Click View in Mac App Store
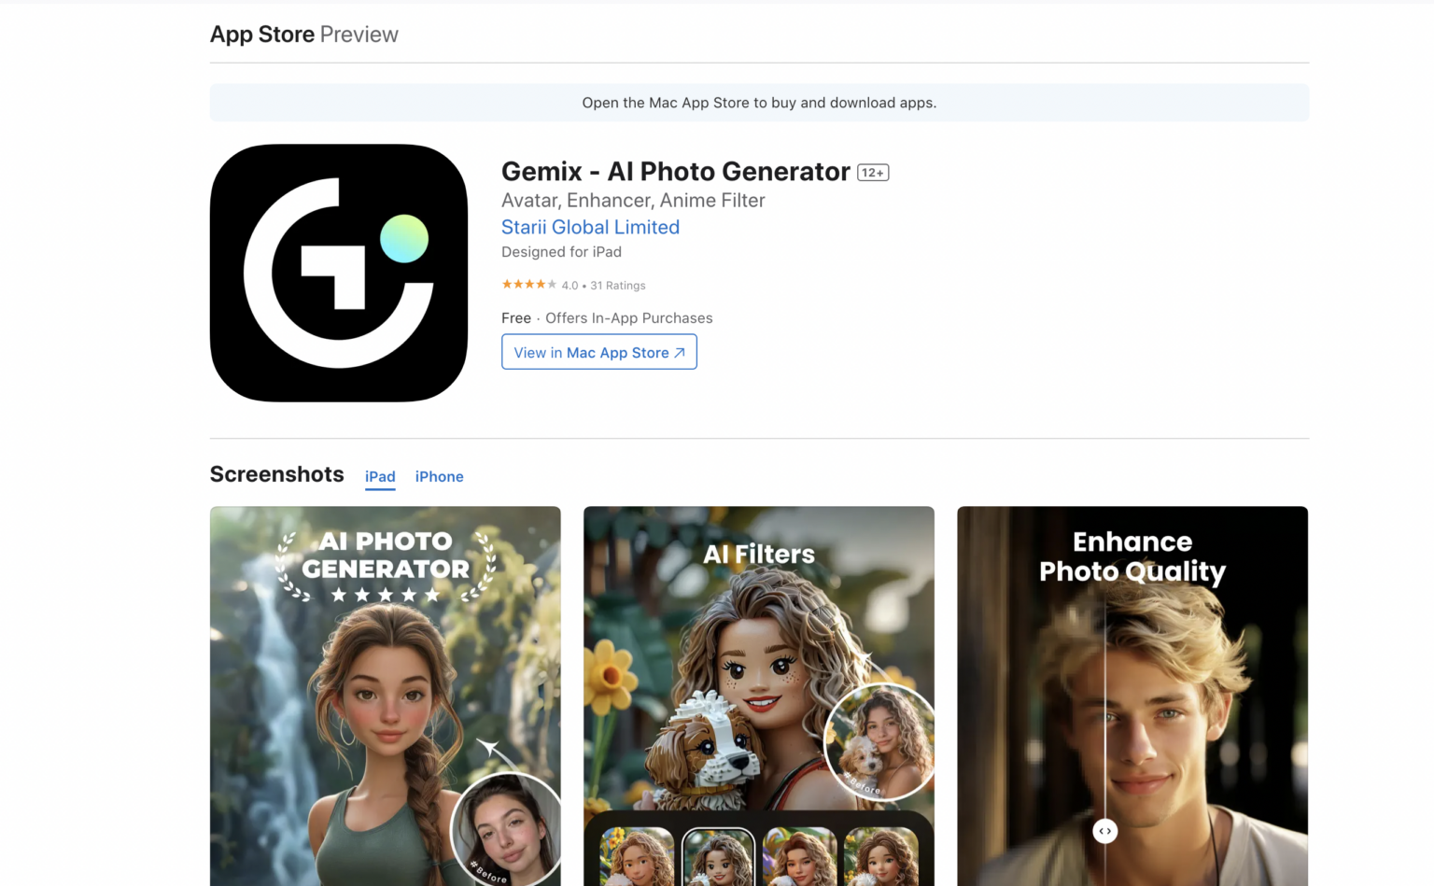This screenshot has width=1434, height=886. point(598,352)
